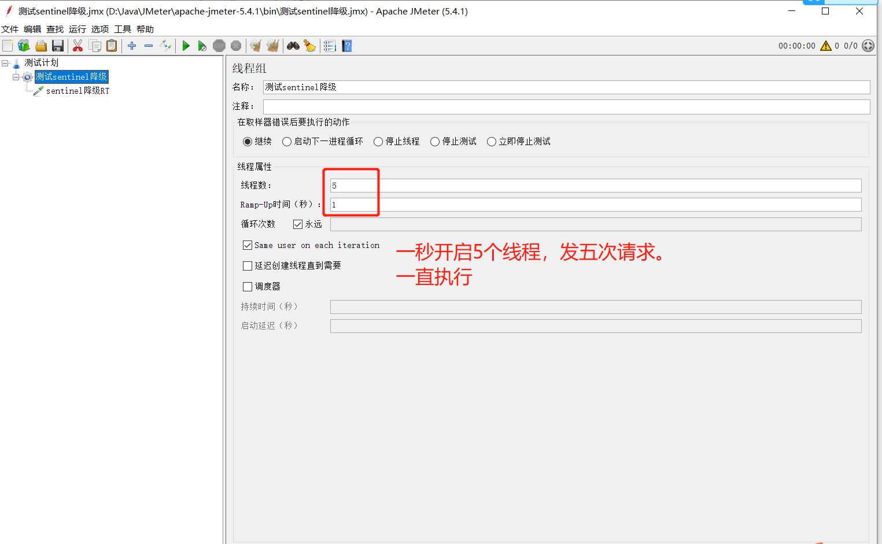Image resolution: width=882 pixels, height=544 pixels.
Task: Click the warning triangle log icon
Action: click(x=826, y=46)
